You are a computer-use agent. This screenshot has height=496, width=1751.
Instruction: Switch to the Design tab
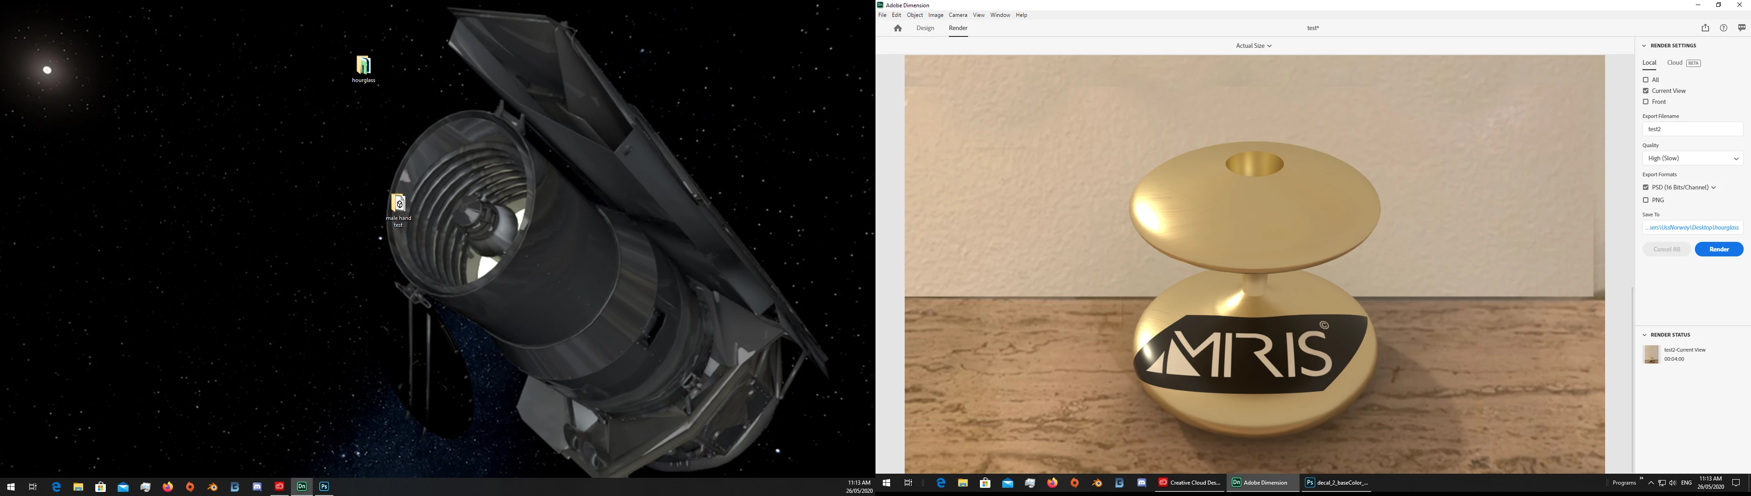coord(925,29)
